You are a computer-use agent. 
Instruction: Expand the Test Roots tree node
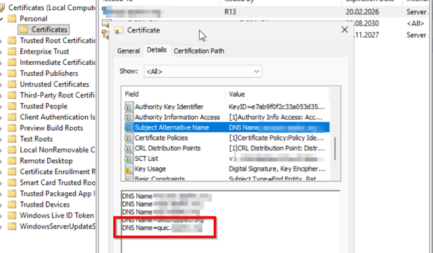(1, 139)
